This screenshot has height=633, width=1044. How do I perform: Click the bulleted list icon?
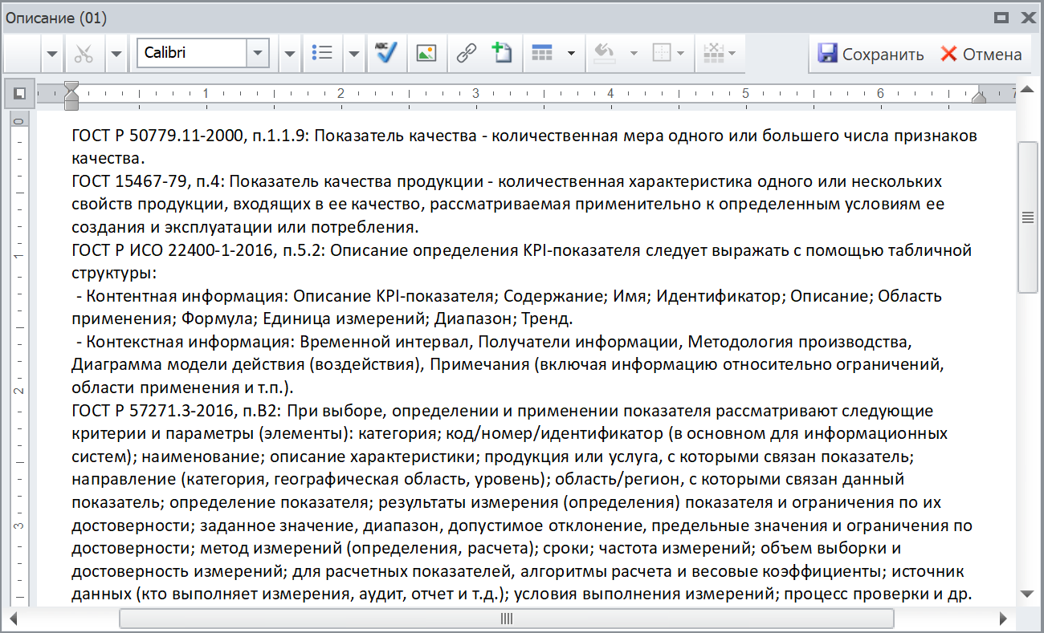click(322, 54)
